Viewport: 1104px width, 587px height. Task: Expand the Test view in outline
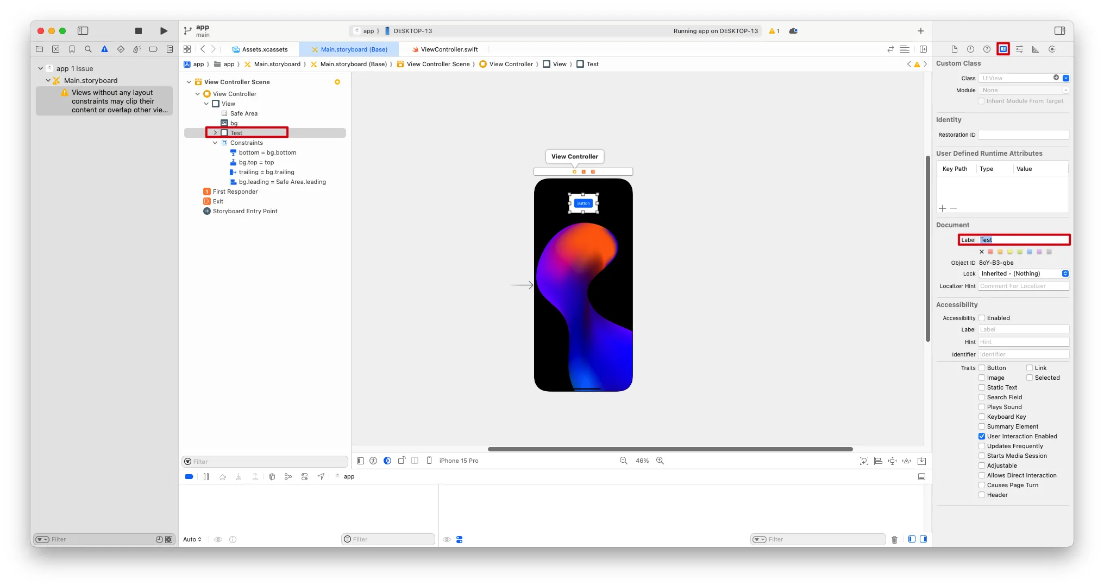point(215,133)
